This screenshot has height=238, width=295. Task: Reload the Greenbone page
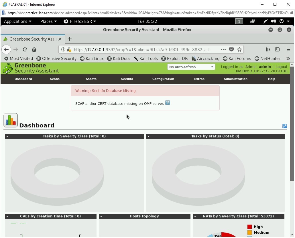[x=25, y=49]
